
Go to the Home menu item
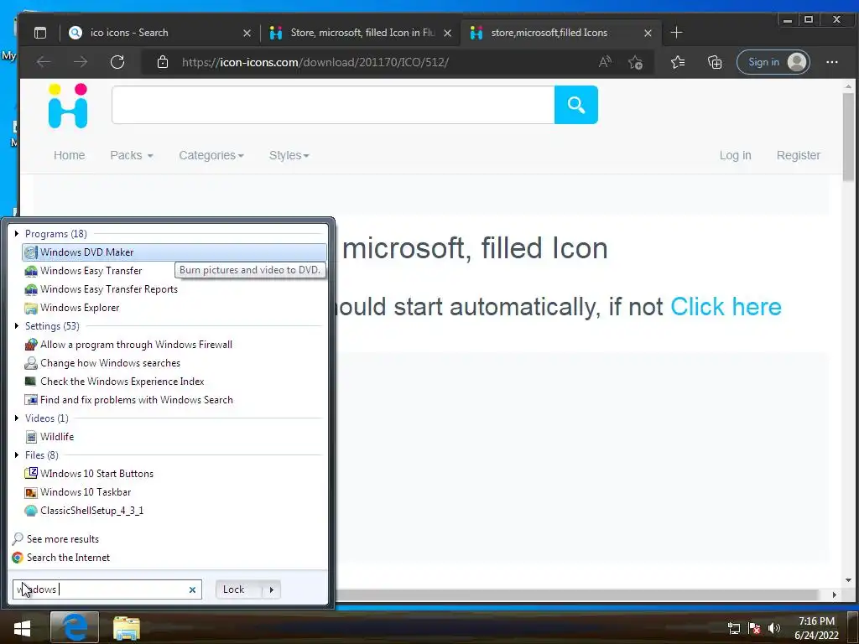tap(69, 155)
